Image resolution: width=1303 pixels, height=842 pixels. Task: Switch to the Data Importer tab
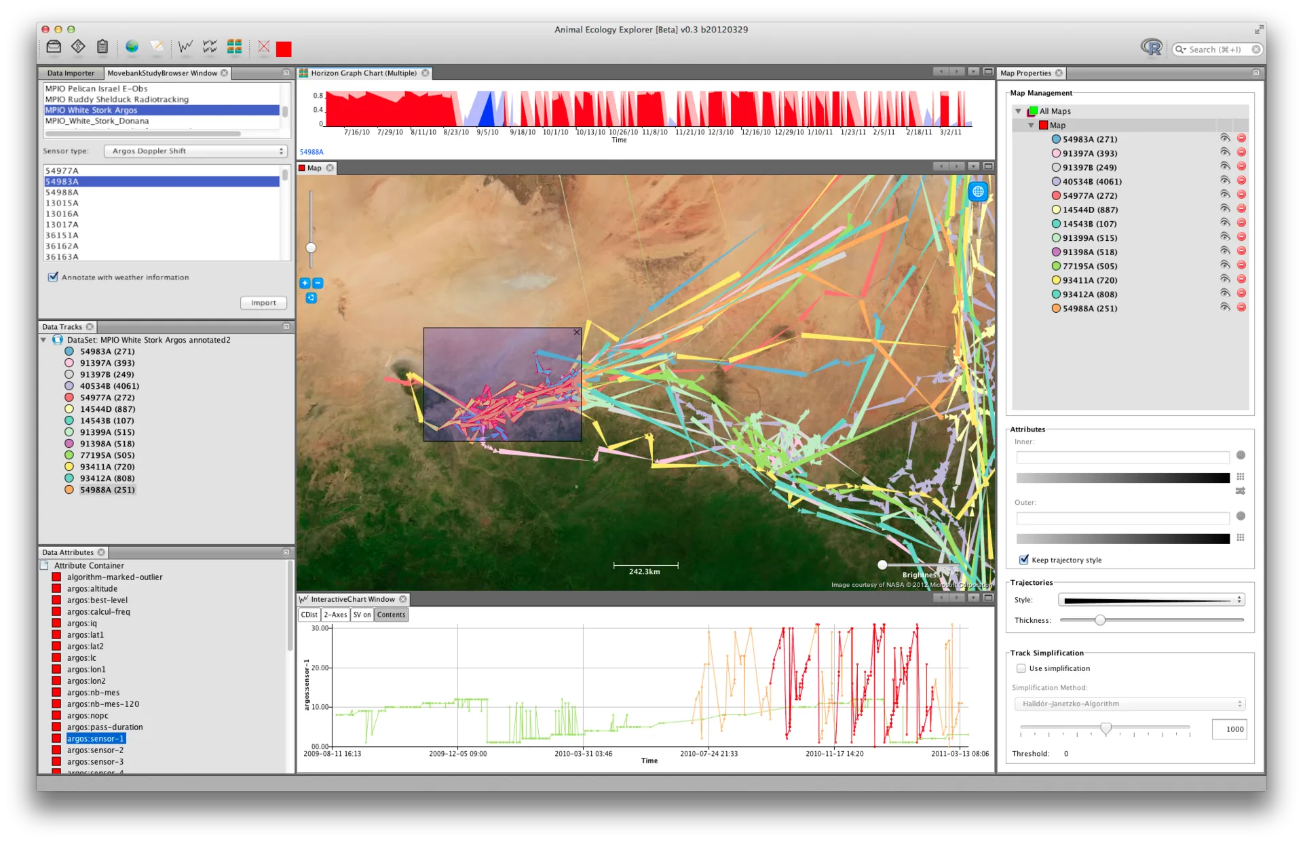tap(71, 73)
